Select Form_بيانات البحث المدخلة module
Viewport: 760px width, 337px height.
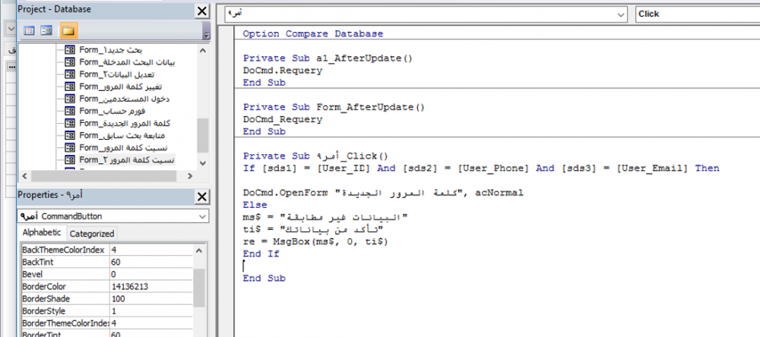[x=127, y=62]
